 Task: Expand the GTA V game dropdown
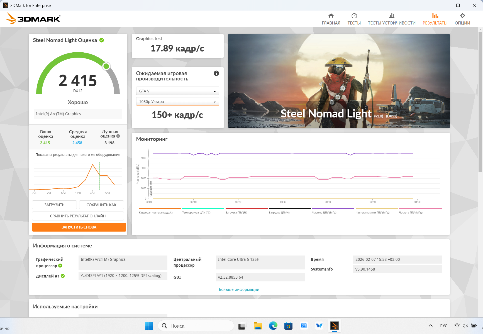[x=177, y=91]
